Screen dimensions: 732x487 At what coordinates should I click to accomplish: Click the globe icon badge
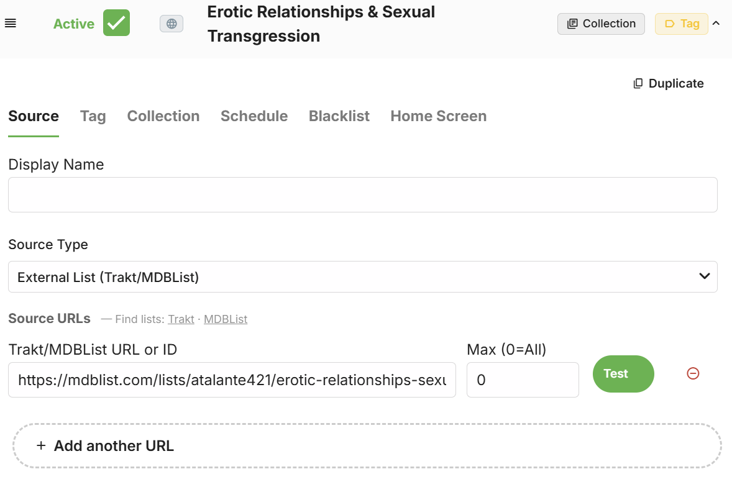pyautogui.click(x=172, y=24)
